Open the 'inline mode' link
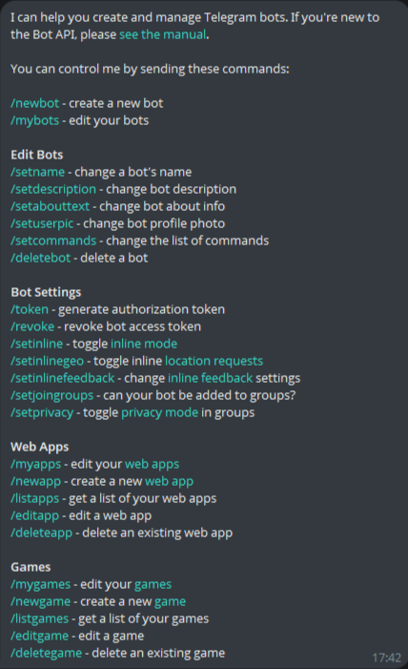 pos(144,344)
